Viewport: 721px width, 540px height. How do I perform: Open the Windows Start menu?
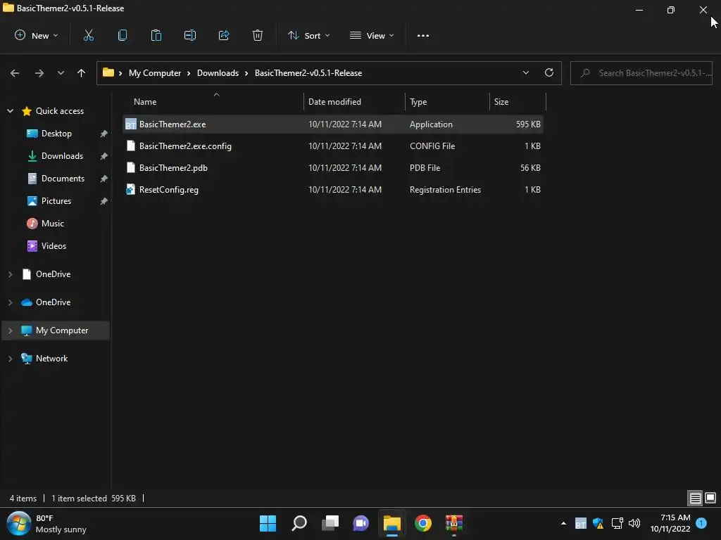point(268,523)
